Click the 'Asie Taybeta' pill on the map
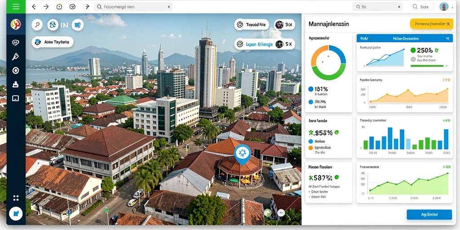460x230 pixels. coord(53,42)
